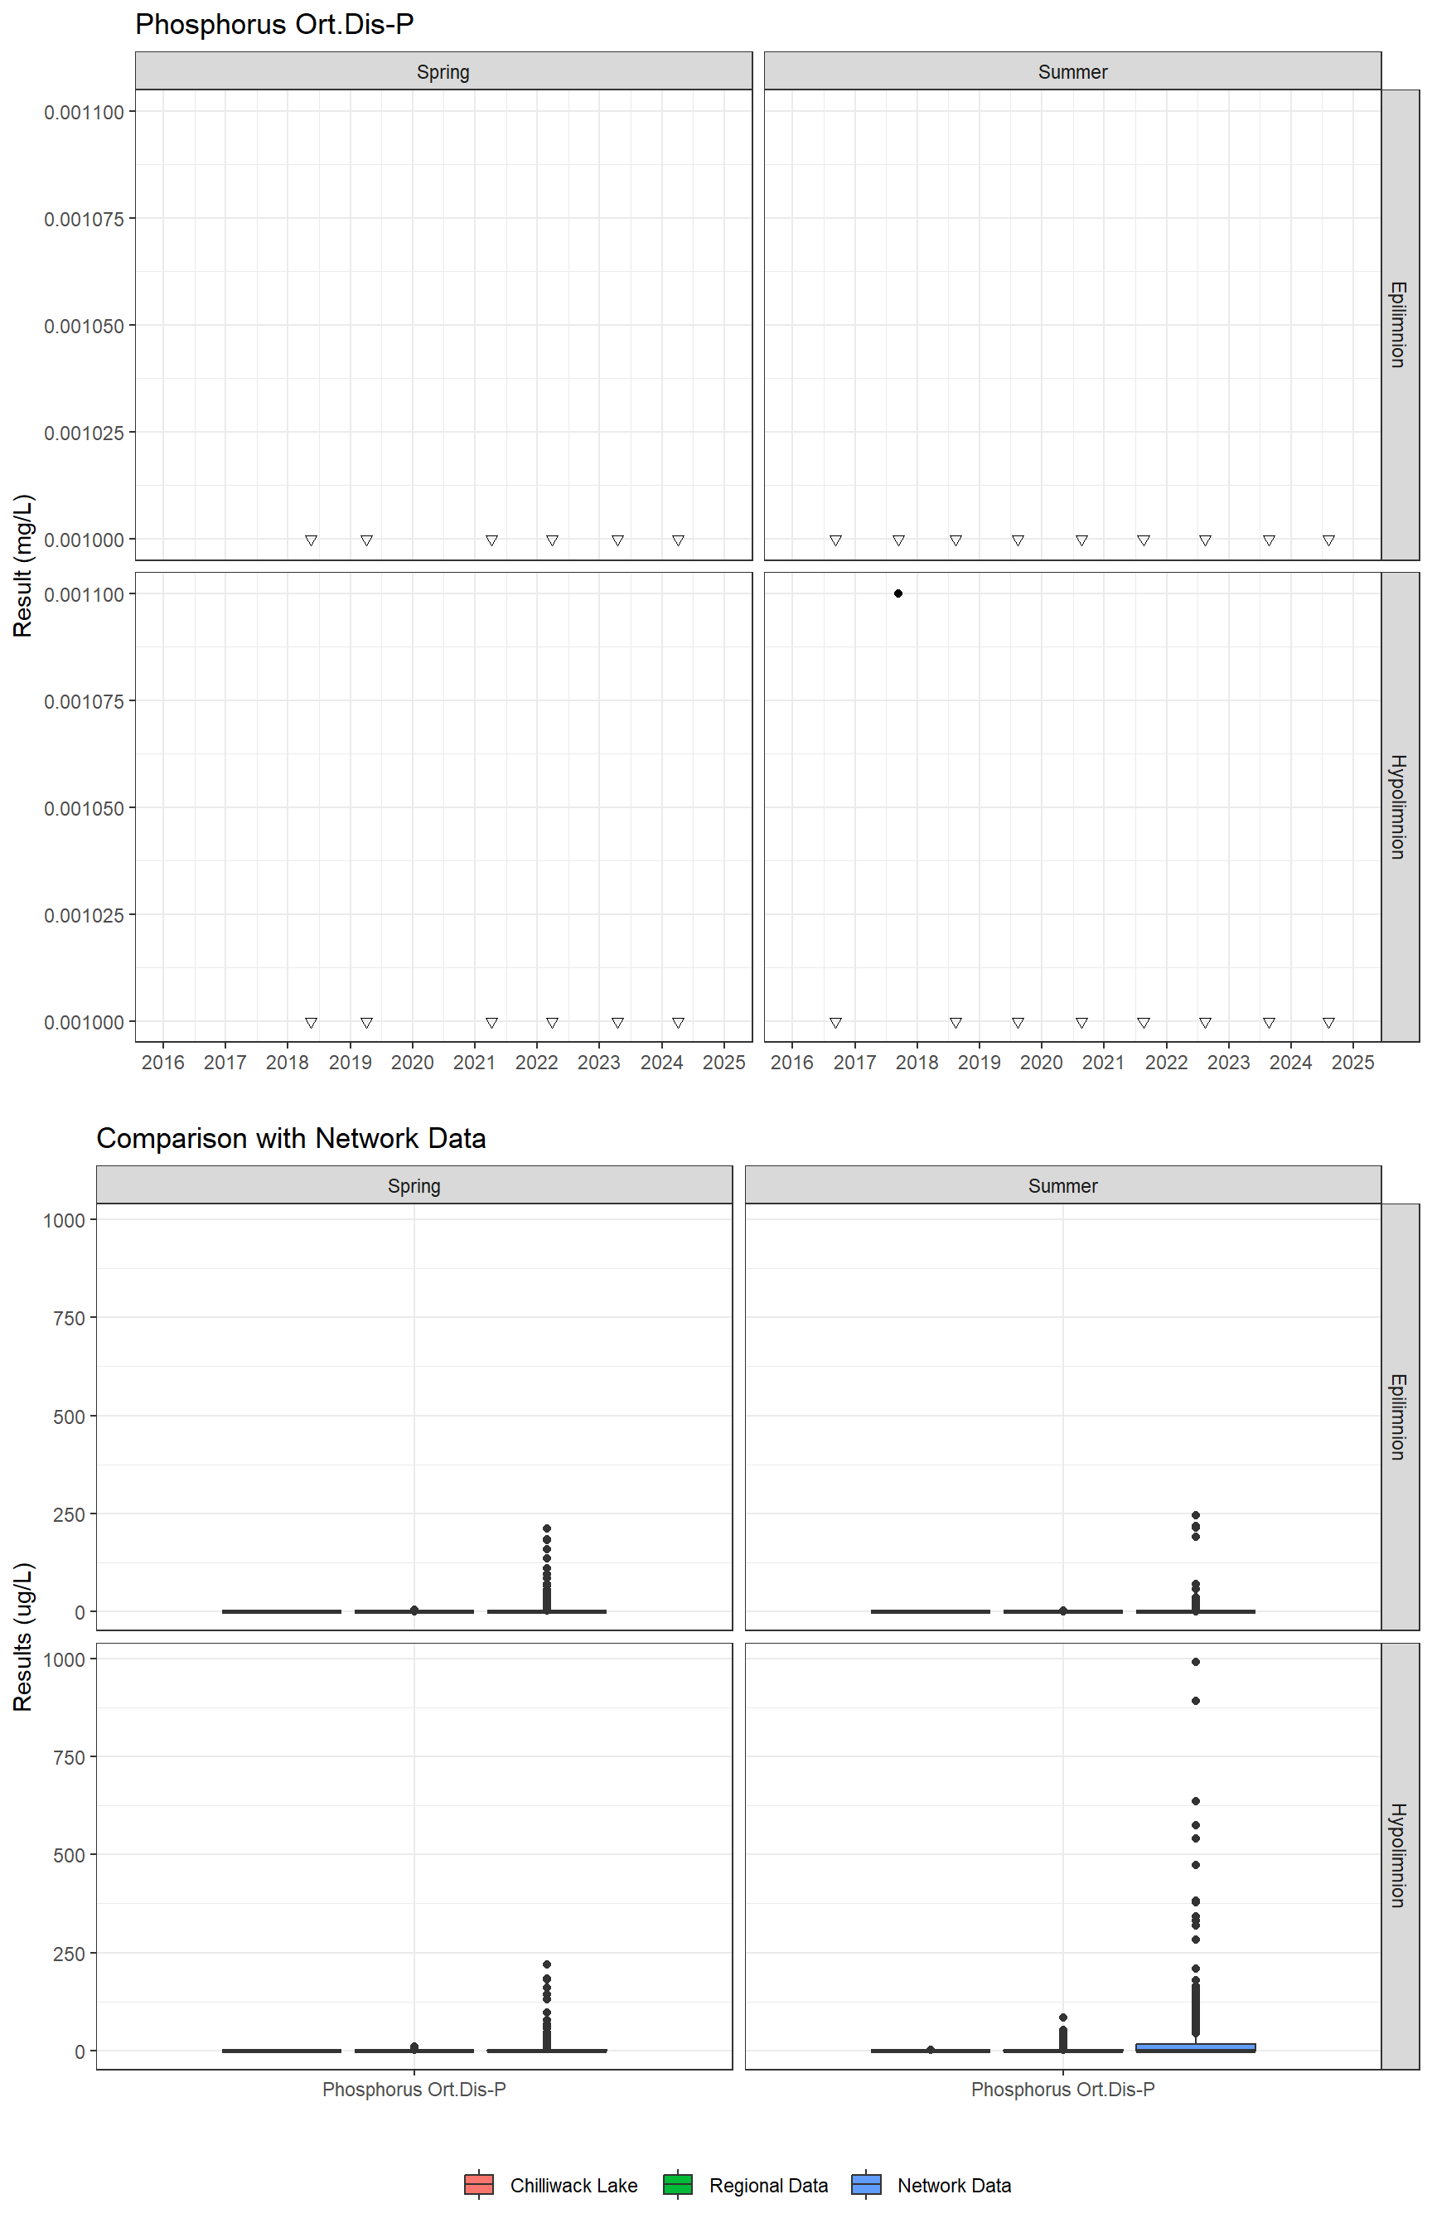Click the blue Network Data legend icon
This screenshot has height=2228, width=1432.
pos(866,2184)
